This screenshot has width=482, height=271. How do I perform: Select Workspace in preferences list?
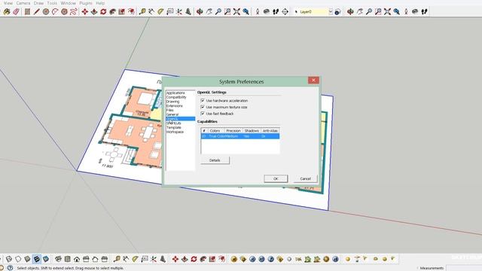tap(175, 132)
